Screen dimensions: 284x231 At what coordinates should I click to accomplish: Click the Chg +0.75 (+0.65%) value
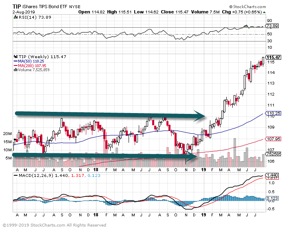(242, 12)
